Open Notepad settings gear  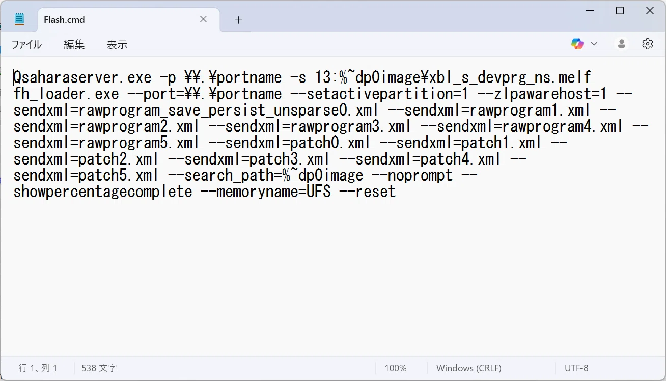pos(648,44)
